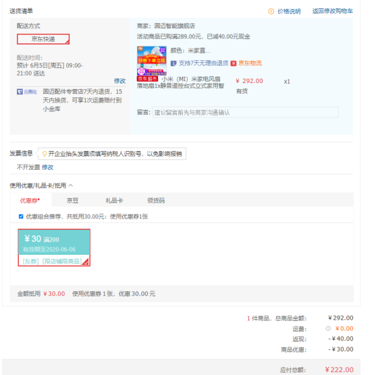This screenshot has height=375, width=378.
Task: Select the ¥30 满200 coupon card
Action: (54, 247)
